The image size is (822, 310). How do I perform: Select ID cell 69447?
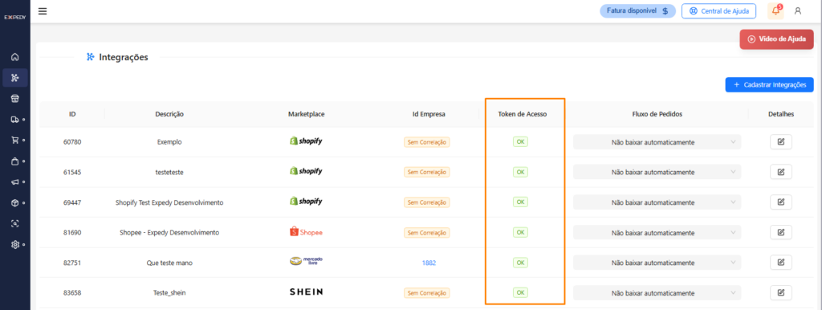[72, 202]
